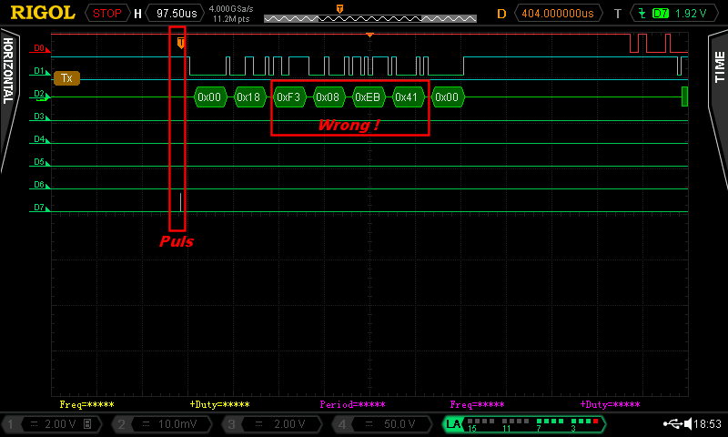Click the waveform memory overview bar

point(370,18)
